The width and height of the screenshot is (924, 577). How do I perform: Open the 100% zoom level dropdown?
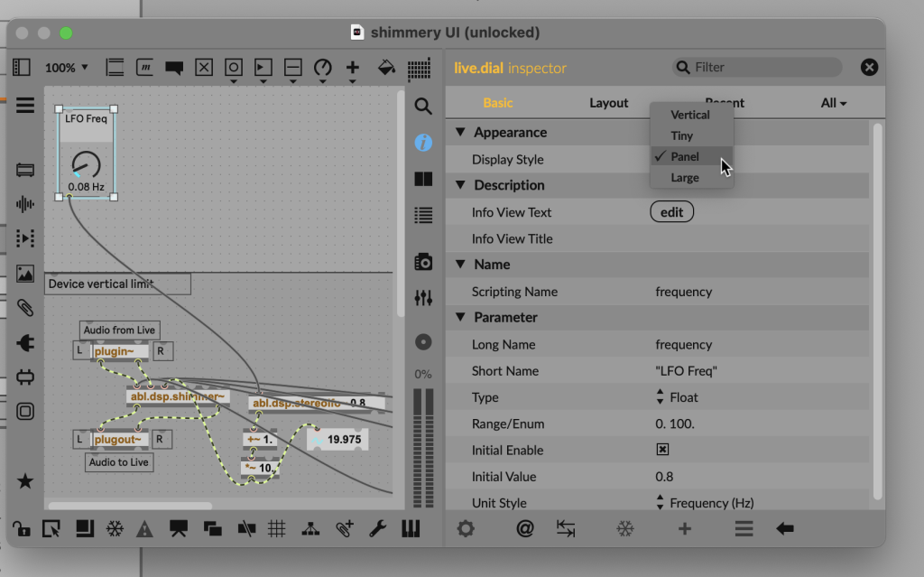67,68
